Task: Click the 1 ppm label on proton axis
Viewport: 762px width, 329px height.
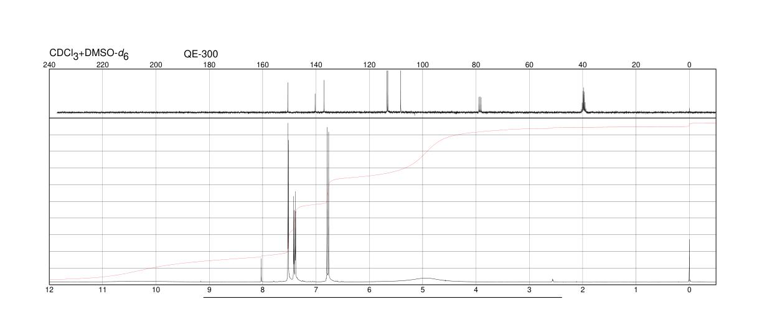Action: tap(636, 290)
